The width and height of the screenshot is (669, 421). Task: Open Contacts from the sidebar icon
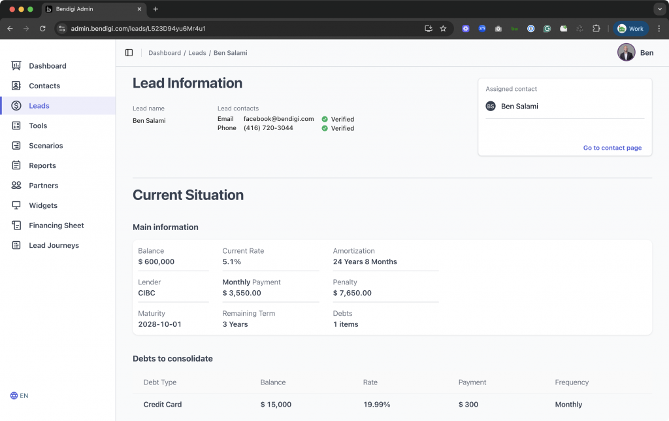pos(16,86)
